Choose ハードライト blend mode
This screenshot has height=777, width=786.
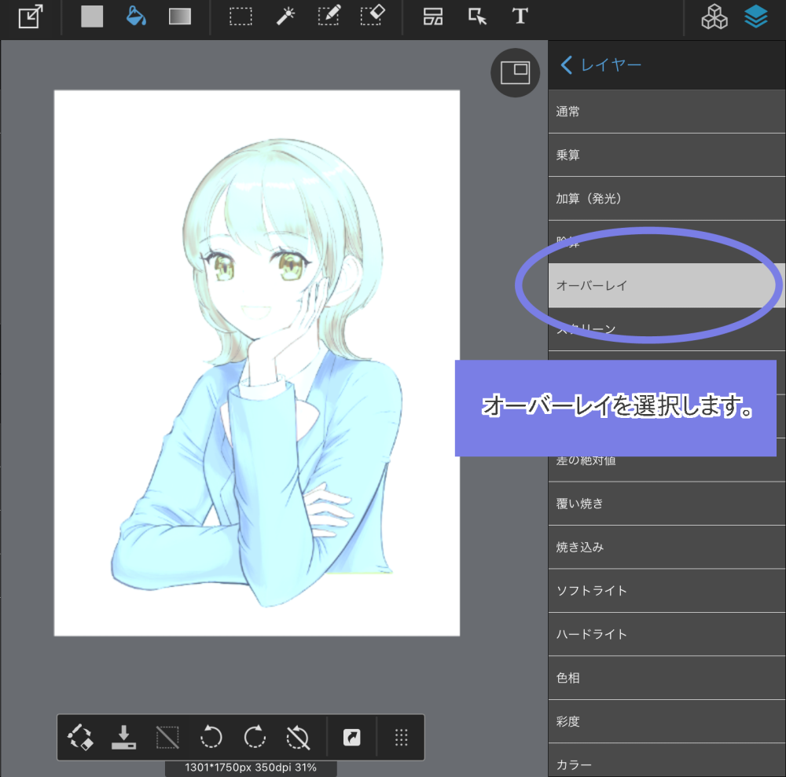click(x=667, y=634)
